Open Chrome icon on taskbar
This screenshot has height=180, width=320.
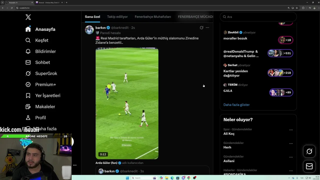coord(189,178)
